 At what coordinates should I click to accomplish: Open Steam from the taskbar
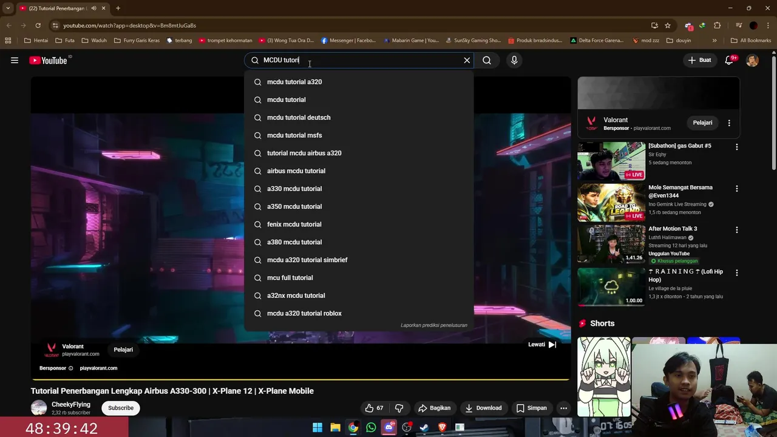424,427
